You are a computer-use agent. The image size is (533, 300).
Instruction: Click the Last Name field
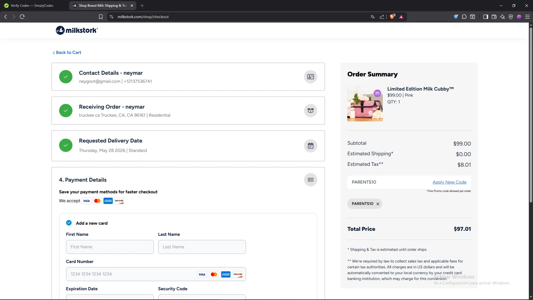point(202,247)
